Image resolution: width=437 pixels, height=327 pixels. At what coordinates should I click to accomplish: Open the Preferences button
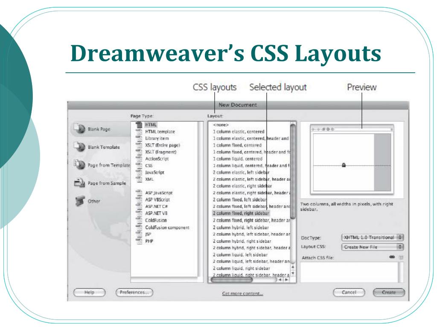[x=134, y=292]
